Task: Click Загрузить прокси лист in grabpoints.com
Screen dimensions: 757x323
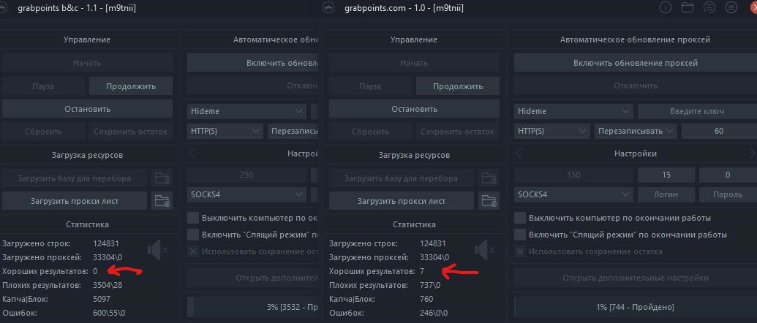Action: coord(402,200)
